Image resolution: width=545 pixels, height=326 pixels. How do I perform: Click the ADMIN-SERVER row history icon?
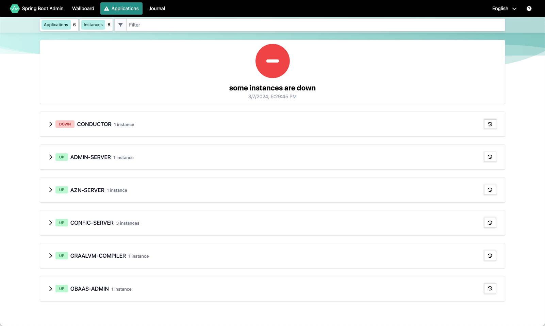pos(490,157)
